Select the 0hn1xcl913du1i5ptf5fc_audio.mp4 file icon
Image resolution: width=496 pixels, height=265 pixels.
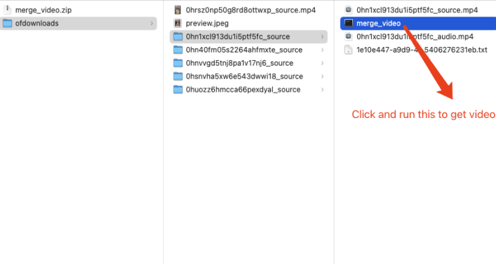(348, 37)
